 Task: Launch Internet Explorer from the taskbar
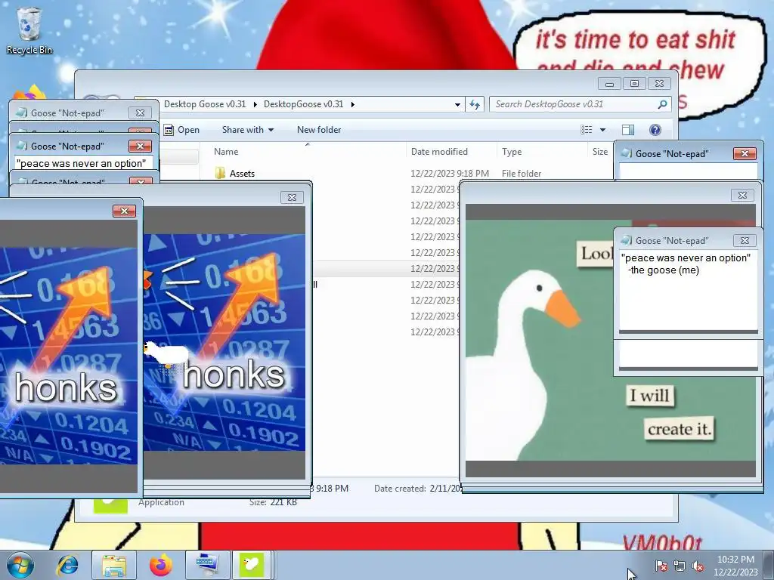click(x=67, y=565)
